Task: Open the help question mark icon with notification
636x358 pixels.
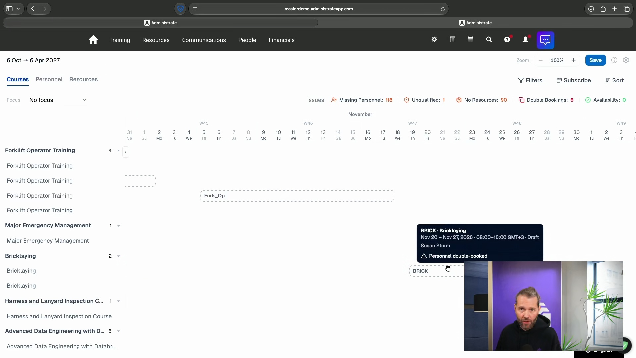Action: [507, 40]
